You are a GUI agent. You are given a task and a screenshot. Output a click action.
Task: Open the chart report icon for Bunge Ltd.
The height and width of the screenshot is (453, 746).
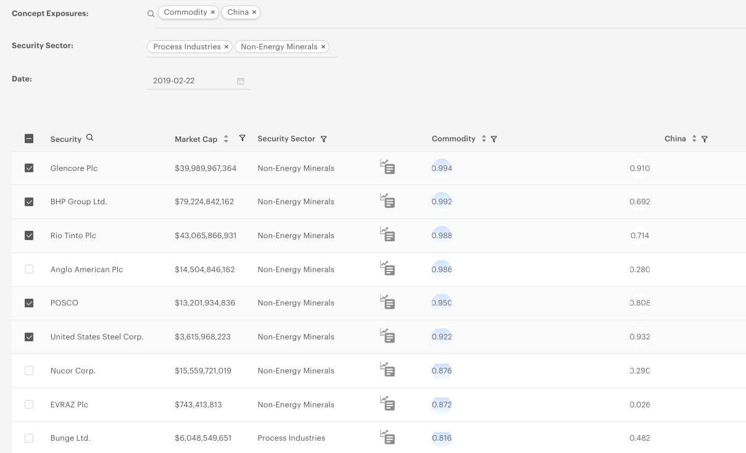(388, 438)
